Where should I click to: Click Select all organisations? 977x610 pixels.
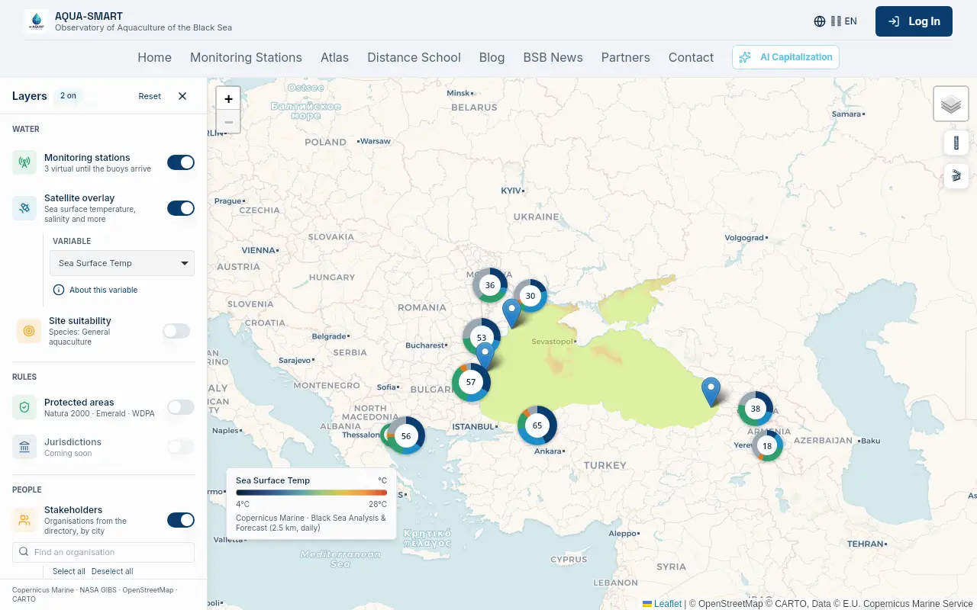pos(69,571)
